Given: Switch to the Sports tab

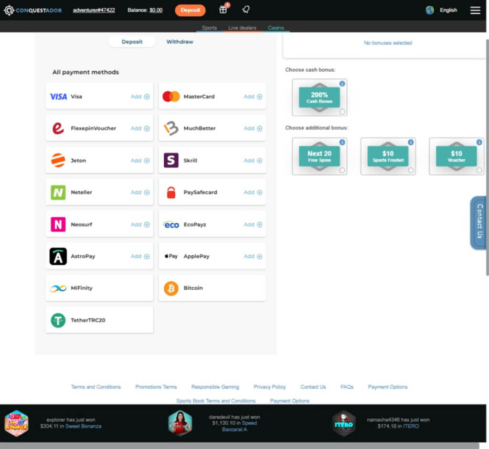Looking at the screenshot, I should point(209,28).
